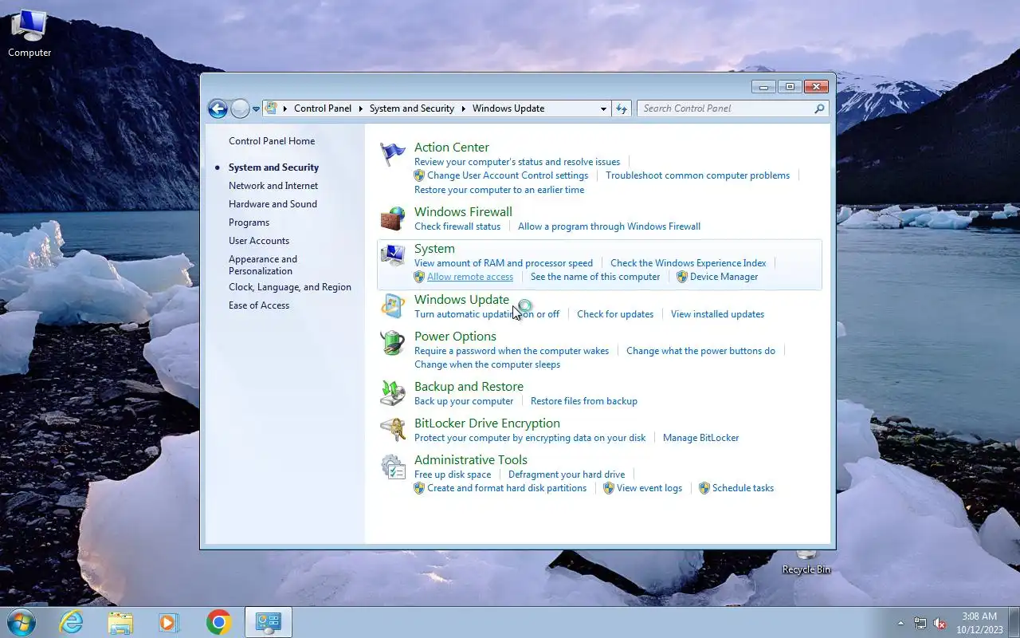This screenshot has width=1020, height=638.
Task: Click Manage BitLocker link
Action: (x=700, y=438)
